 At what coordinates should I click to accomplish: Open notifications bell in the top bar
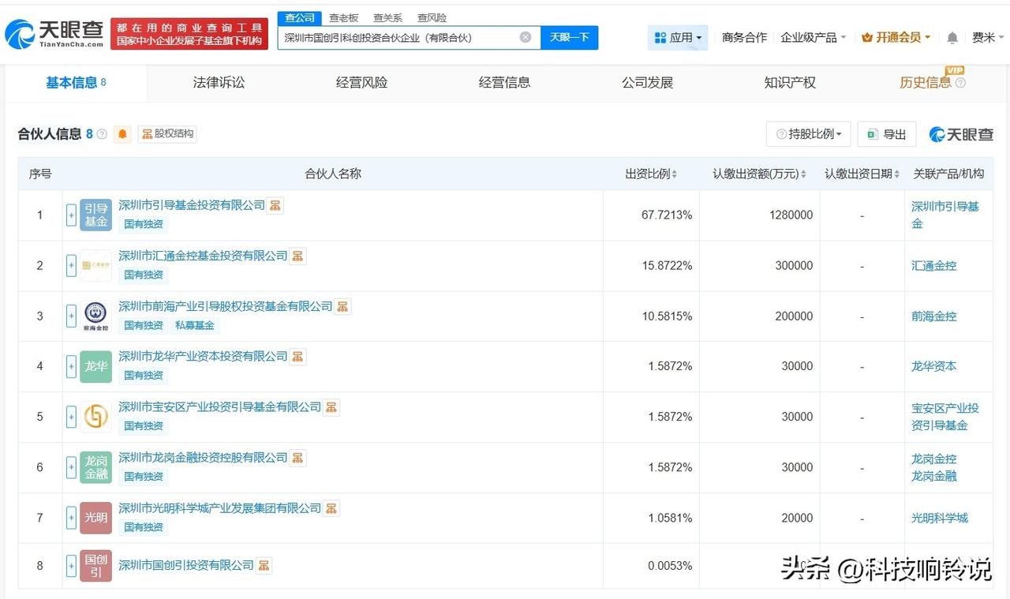[952, 38]
